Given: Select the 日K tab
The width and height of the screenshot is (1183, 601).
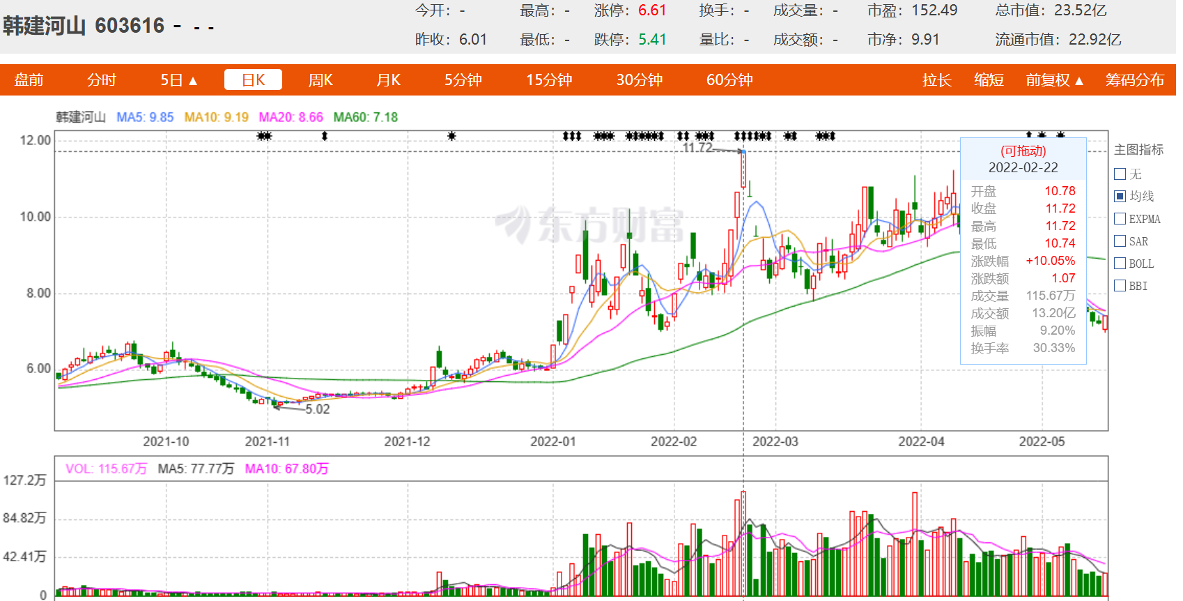Looking at the screenshot, I should point(253,80).
